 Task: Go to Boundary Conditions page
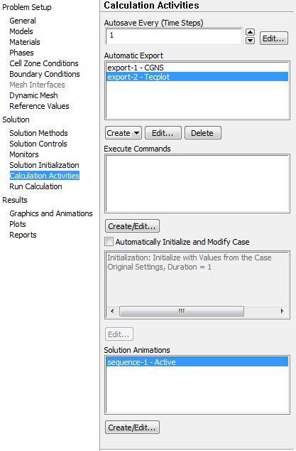(45, 74)
